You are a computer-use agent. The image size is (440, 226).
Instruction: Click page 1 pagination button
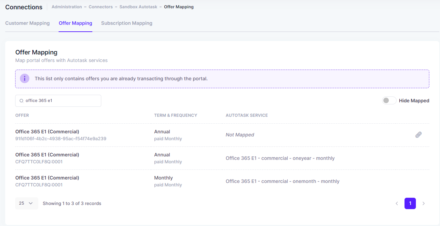(410, 203)
